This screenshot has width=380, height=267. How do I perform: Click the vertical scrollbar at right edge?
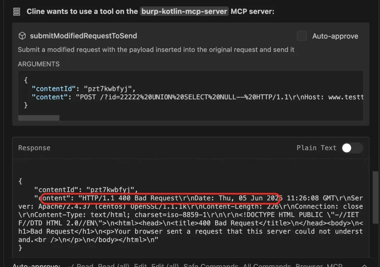[x=375, y=198]
